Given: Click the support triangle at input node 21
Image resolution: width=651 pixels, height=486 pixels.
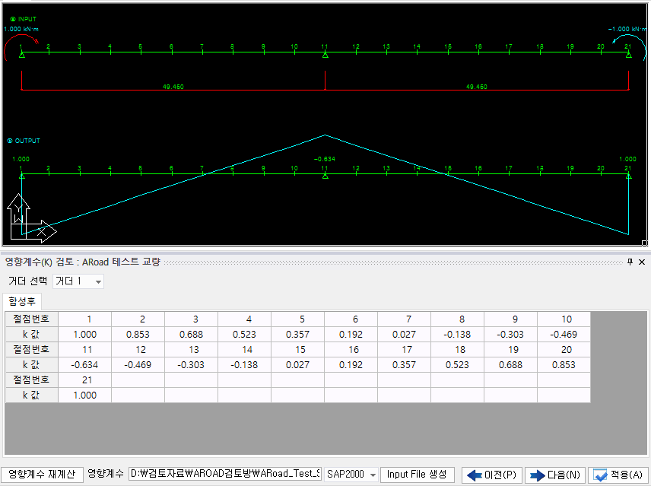Looking at the screenshot, I should 629,55.
